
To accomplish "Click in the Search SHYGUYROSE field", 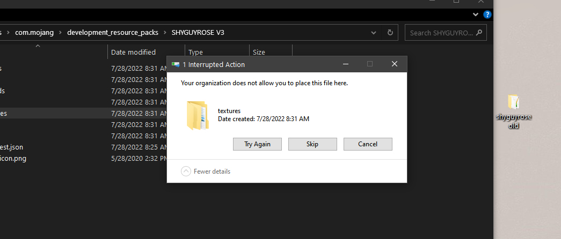I will [x=441, y=33].
